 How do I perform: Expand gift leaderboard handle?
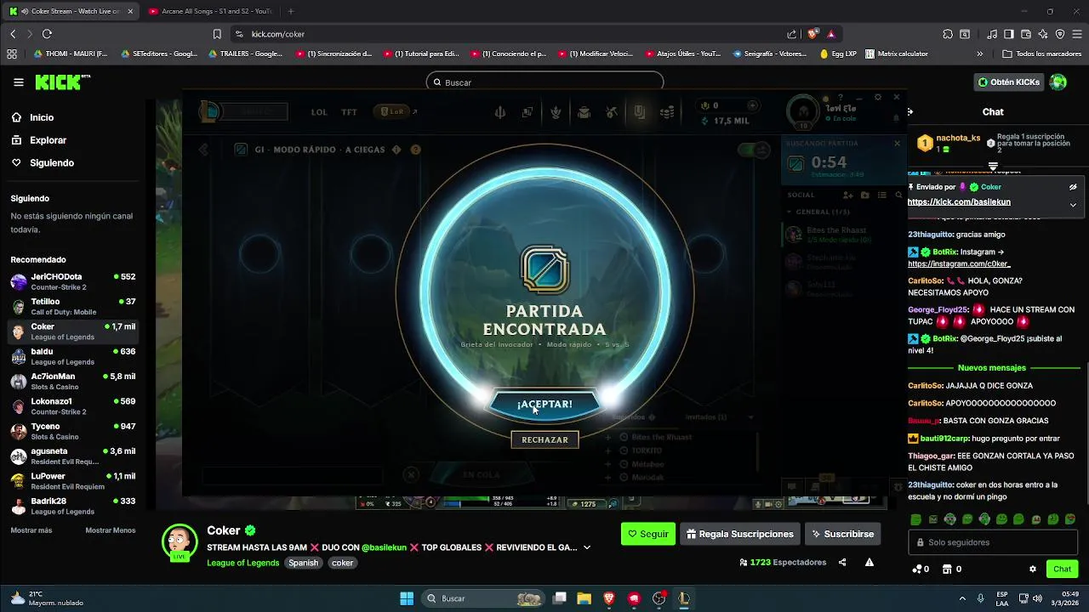pos(993,166)
